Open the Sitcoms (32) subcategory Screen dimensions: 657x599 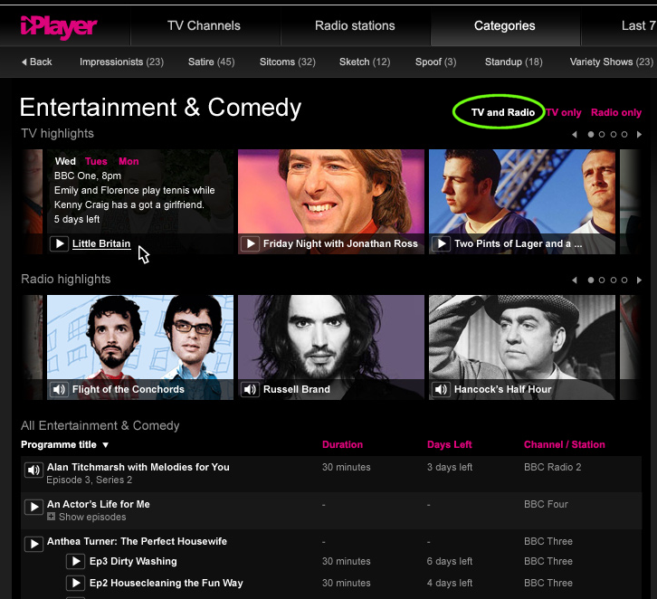(287, 62)
